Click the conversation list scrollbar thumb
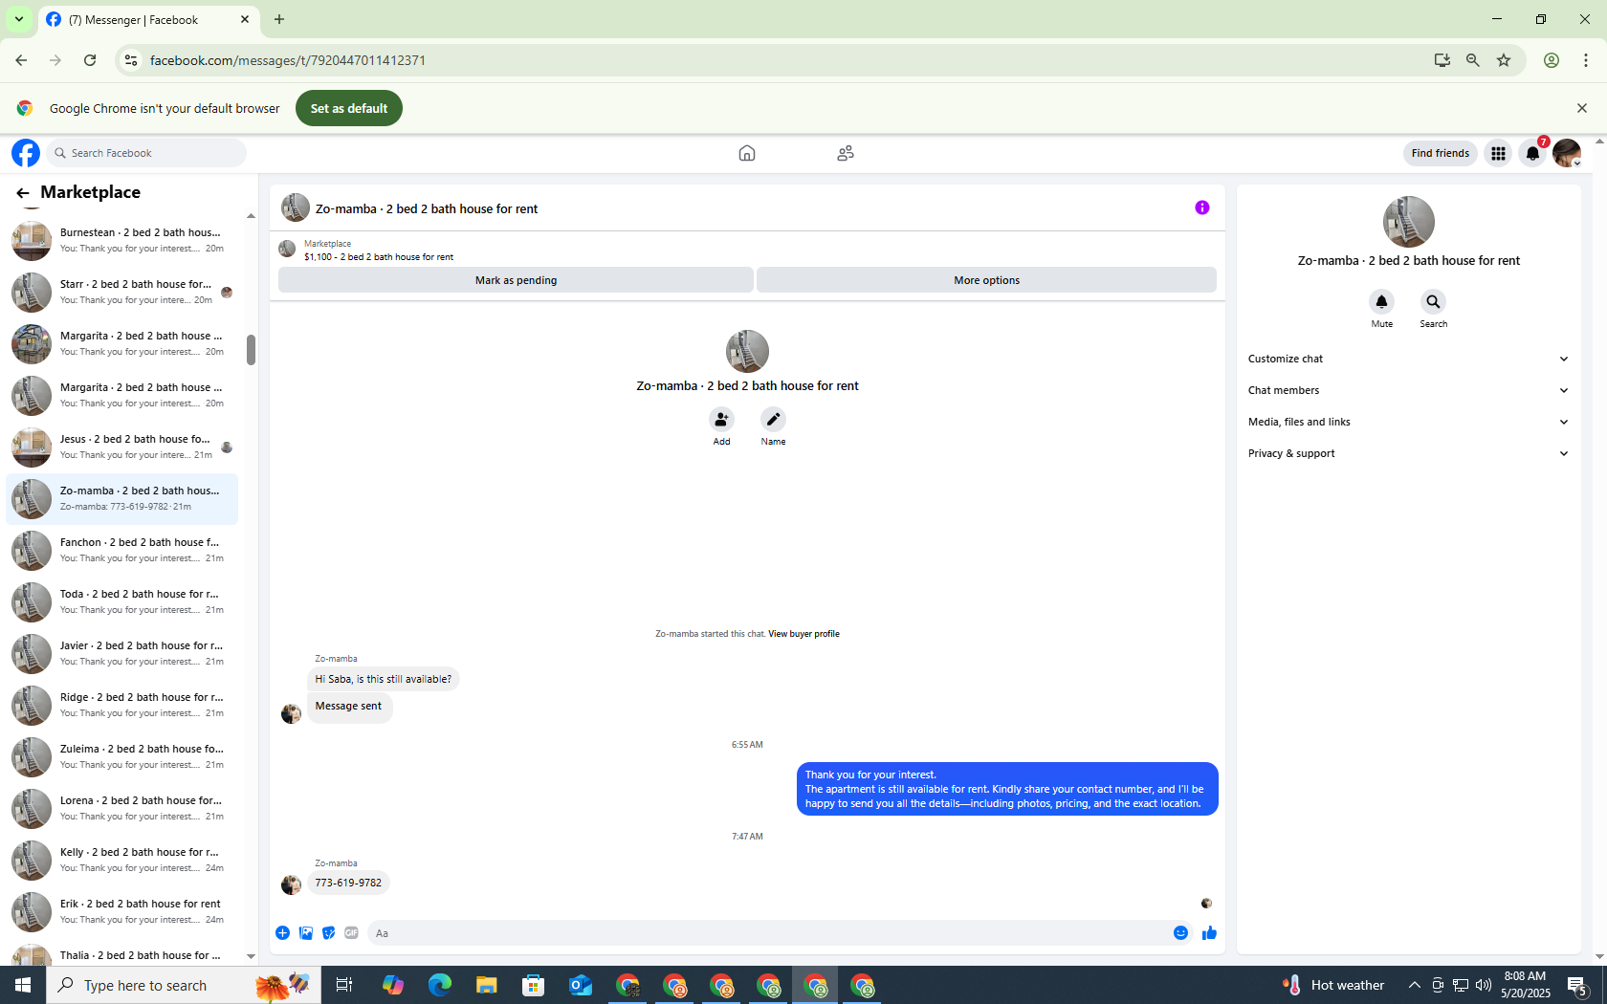 tap(251, 350)
